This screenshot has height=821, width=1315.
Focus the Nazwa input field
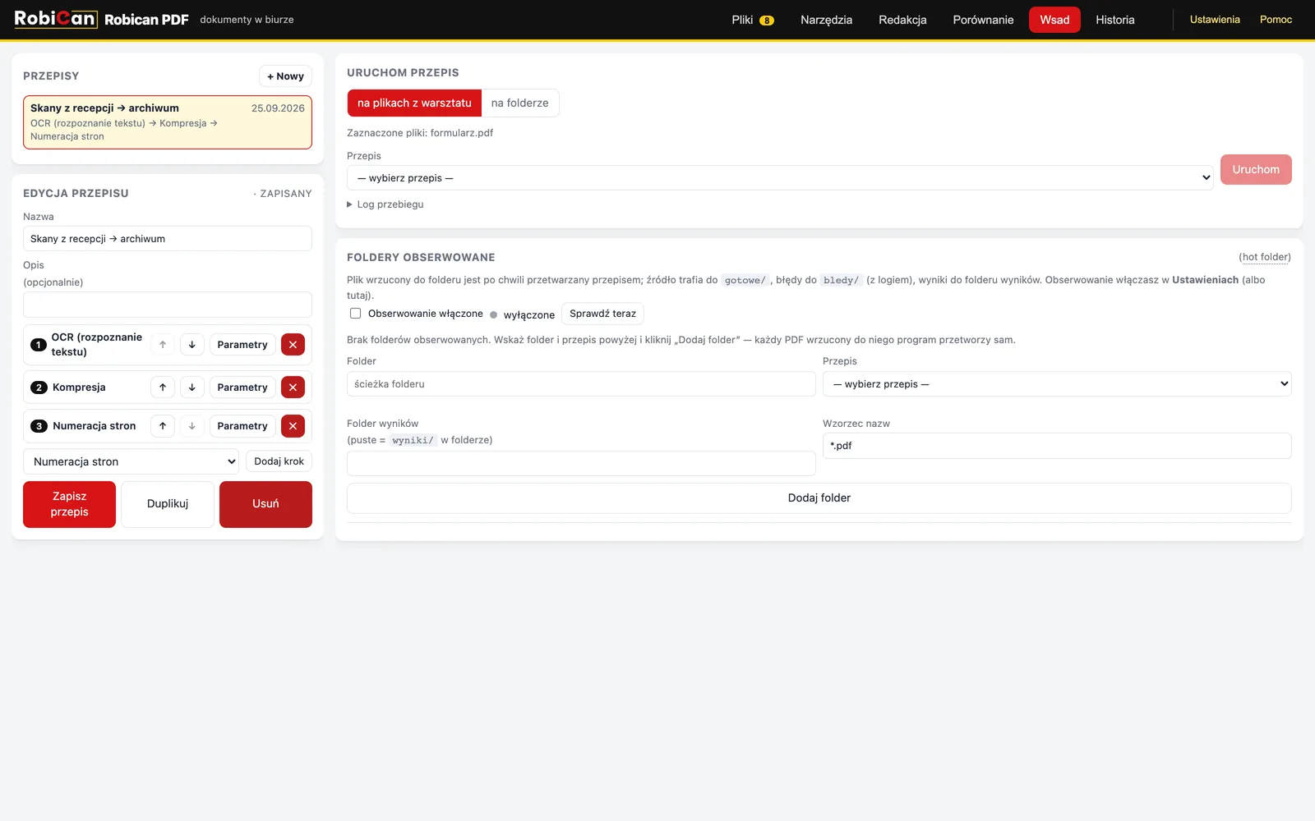pos(168,239)
